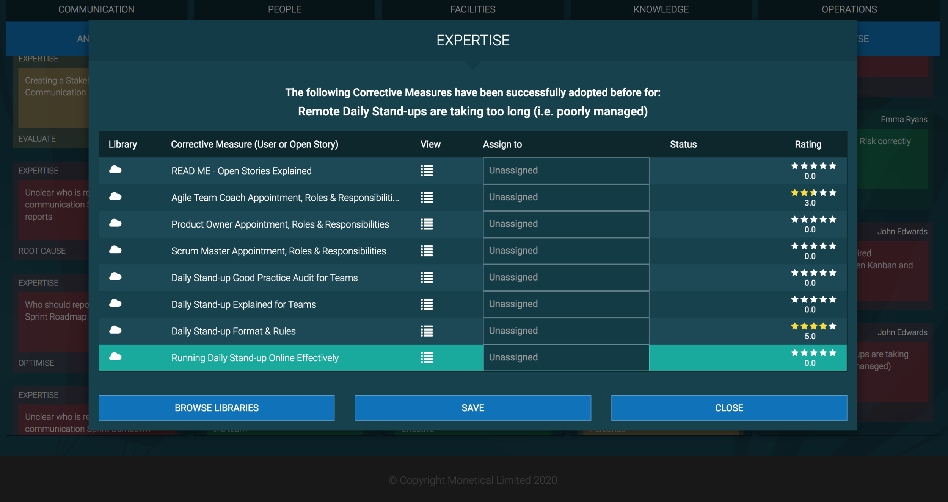
Task: Click the CLOSE button in dialog
Action: point(729,408)
